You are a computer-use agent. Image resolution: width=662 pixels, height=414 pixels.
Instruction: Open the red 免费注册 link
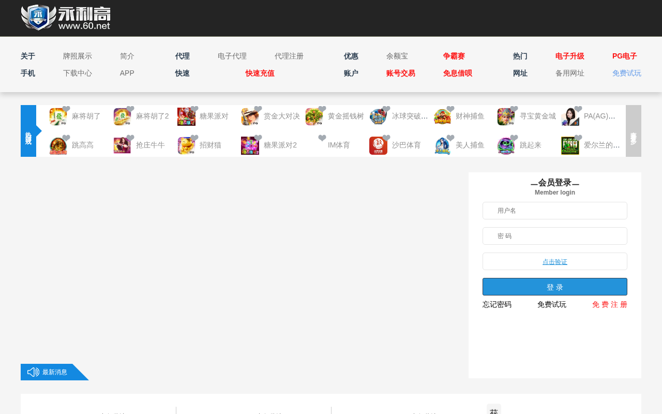pyautogui.click(x=610, y=305)
